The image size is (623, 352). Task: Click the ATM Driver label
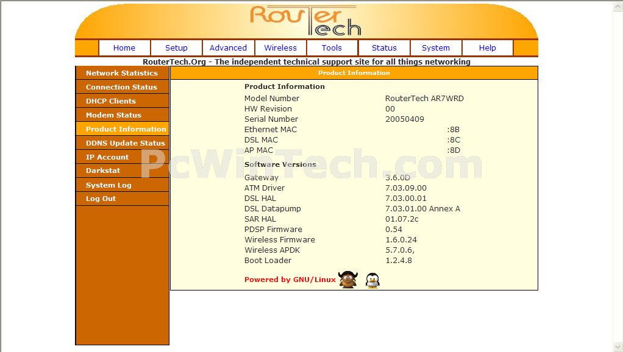pyautogui.click(x=265, y=188)
